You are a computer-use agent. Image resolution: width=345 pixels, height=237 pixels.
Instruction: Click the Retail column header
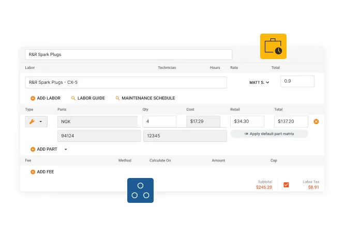pyautogui.click(x=235, y=109)
